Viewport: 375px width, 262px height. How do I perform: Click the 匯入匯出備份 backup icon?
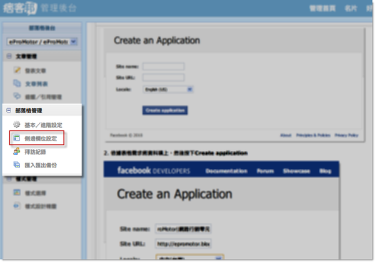[x=17, y=164]
